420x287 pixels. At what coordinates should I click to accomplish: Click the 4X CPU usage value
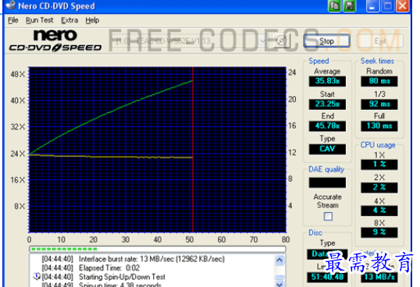pos(379,211)
